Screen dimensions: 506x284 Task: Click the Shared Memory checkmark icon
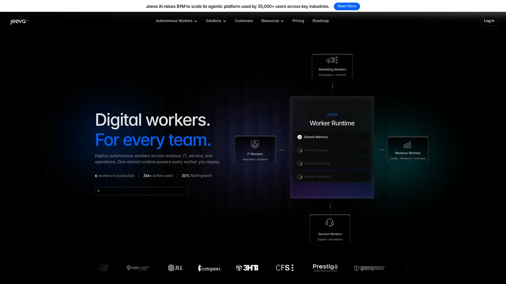[300, 137]
